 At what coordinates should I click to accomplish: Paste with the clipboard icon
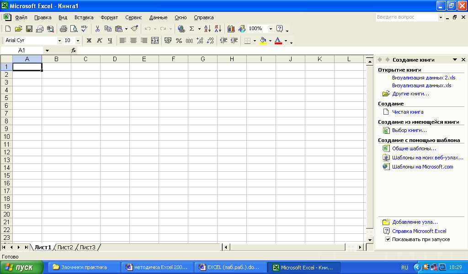pyautogui.click(x=119, y=29)
